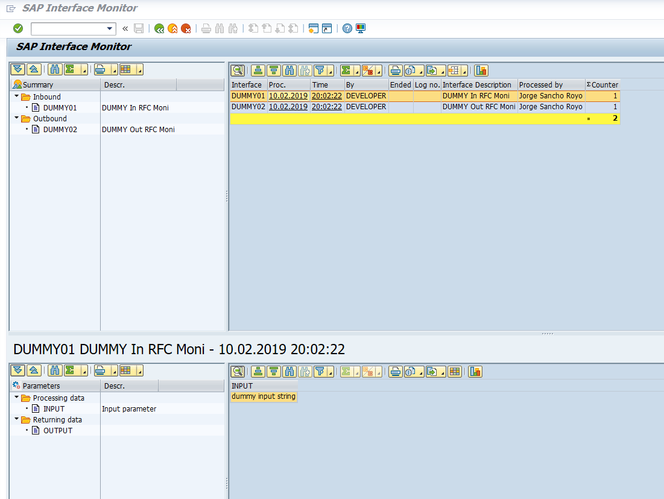The image size is (664, 499).
Task: Click the Processed by column header
Action: coord(551,84)
